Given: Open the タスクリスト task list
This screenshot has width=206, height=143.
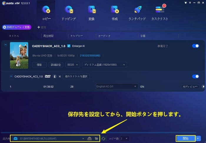Looking at the screenshot, I should point(160,13).
